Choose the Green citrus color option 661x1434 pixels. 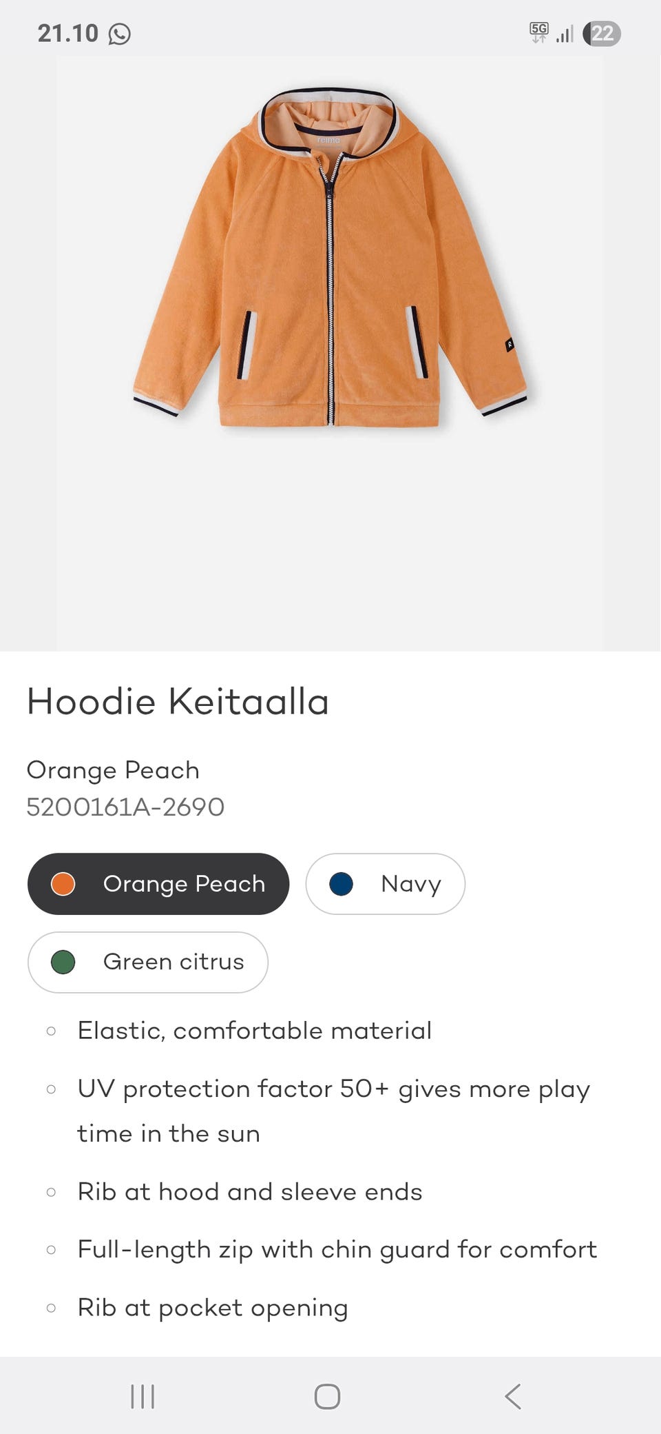click(x=148, y=962)
